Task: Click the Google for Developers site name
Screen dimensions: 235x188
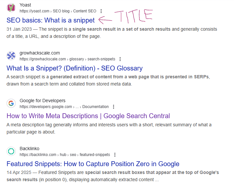Action: tap(43, 101)
